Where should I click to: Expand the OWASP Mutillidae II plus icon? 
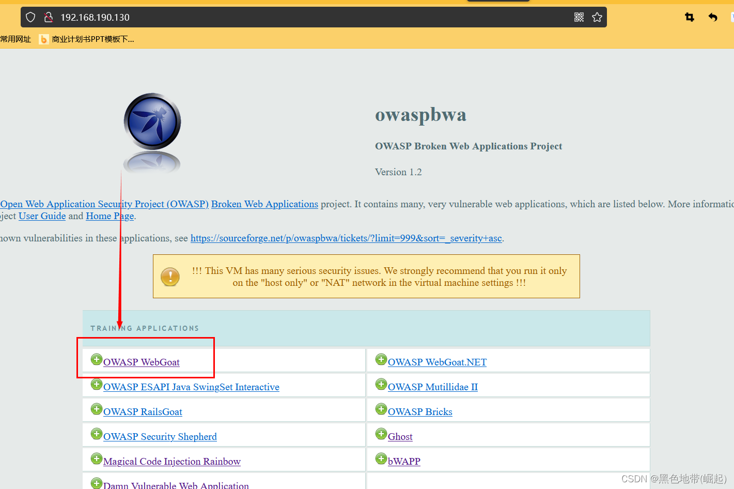381,384
